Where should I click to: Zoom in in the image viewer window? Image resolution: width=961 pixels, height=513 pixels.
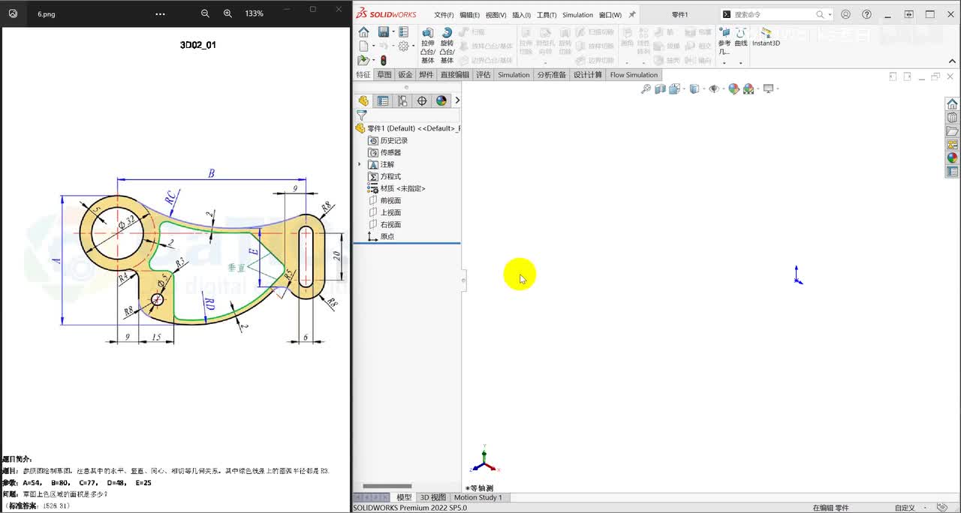point(227,13)
